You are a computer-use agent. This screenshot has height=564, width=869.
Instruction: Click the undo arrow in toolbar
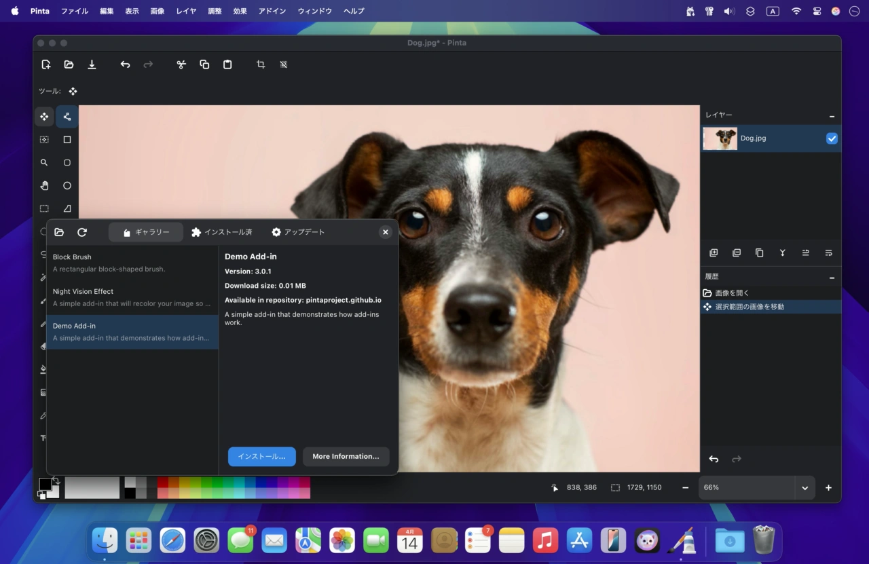click(125, 64)
